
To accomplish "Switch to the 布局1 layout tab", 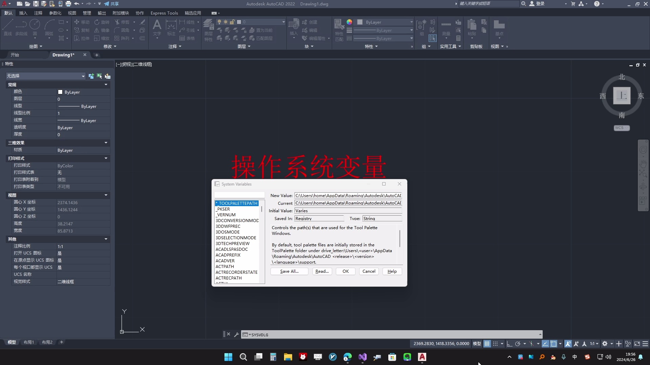I will tap(29, 342).
